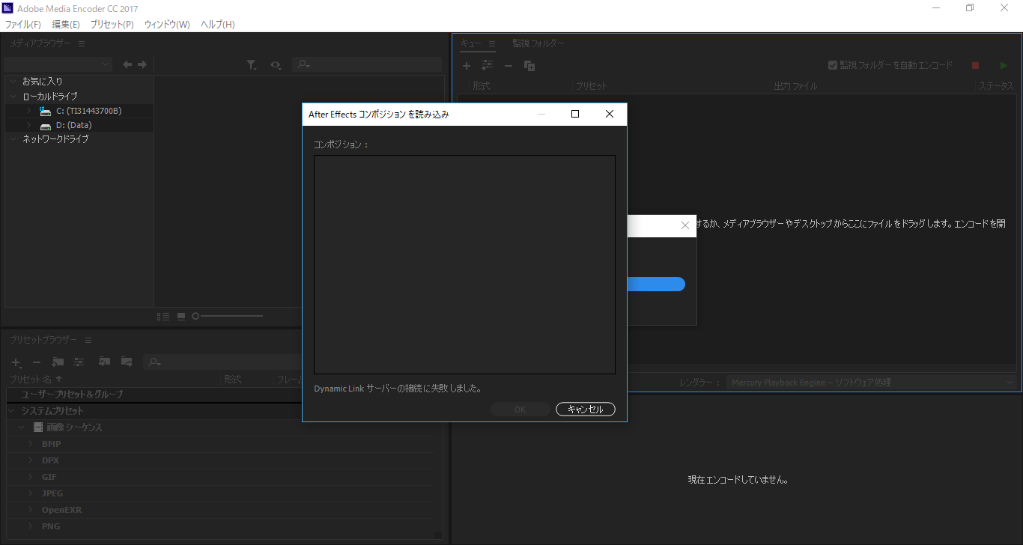Collapse the ネットワークドライブ node
This screenshot has height=545, width=1023.
click(x=13, y=139)
